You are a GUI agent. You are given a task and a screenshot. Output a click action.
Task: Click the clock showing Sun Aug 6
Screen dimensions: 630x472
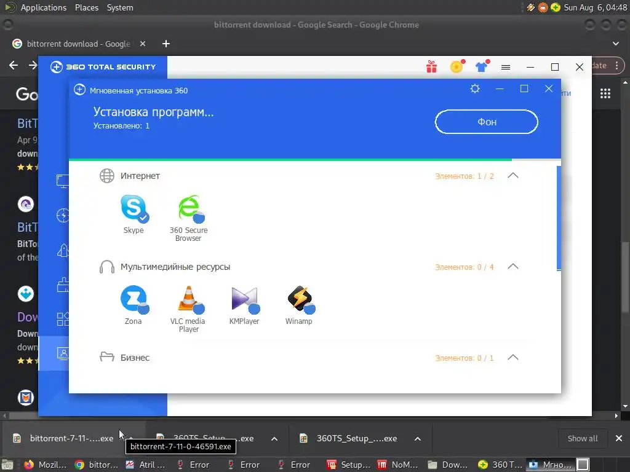click(595, 7)
